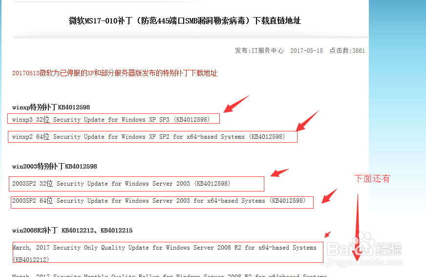The image size is (426, 277).
Task: Click the publisher text 发布:IT服务中心
Action: click(259, 50)
